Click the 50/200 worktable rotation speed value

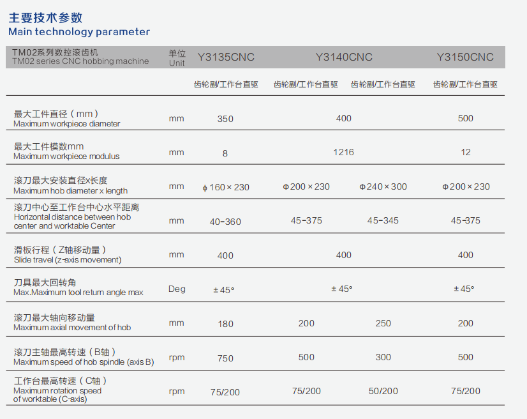[x=383, y=392]
